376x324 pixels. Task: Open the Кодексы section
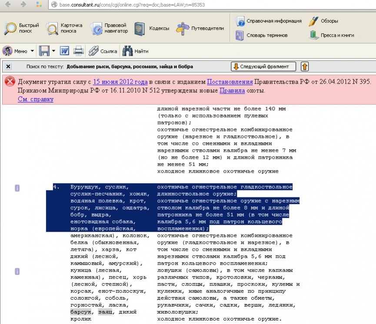152,28
